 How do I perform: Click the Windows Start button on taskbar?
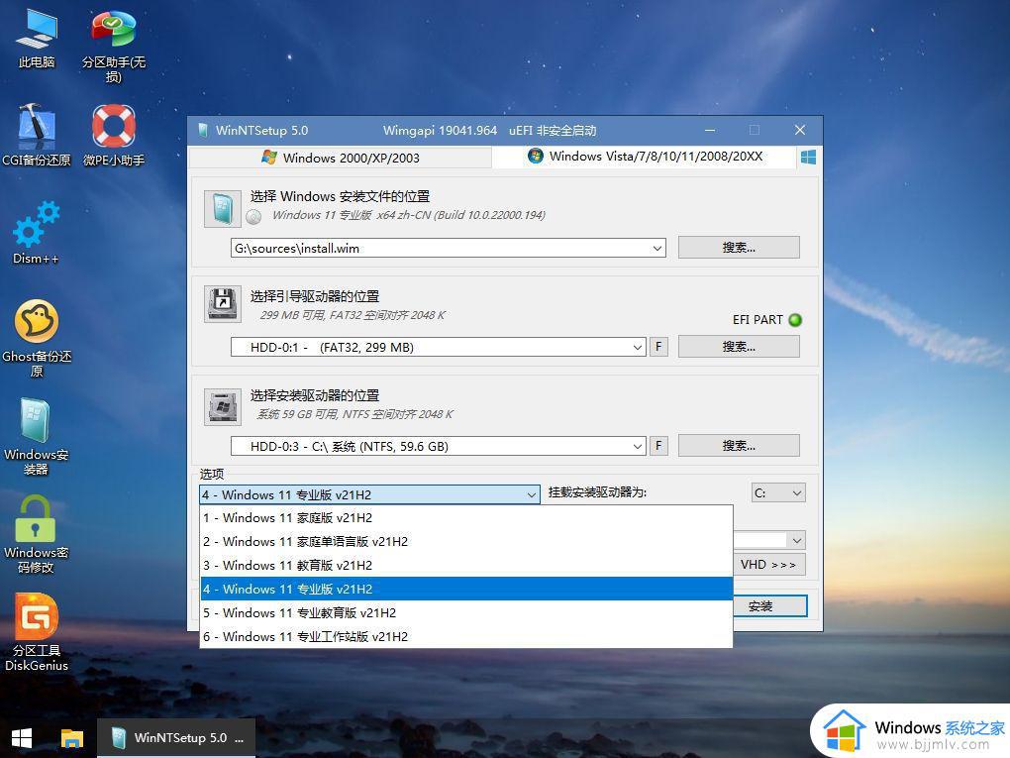tap(22, 738)
